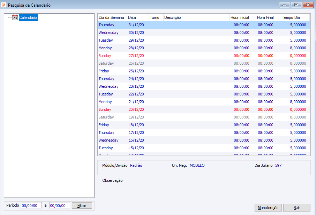Click the calendar icon in the tree
The height and width of the screenshot is (215, 316).
pos(15,17)
